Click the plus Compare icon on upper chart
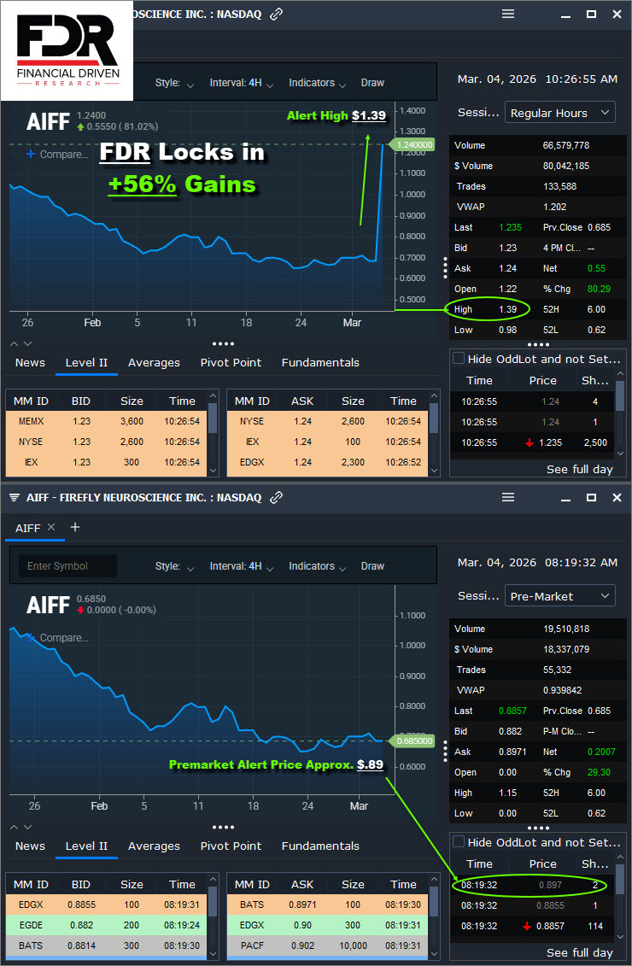Screen dimensions: 632x966 click(31, 155)
